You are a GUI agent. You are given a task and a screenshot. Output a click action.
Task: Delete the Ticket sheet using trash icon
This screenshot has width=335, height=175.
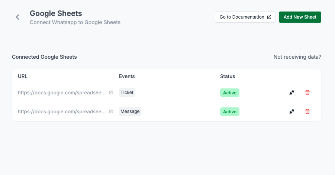pos(307,93)
